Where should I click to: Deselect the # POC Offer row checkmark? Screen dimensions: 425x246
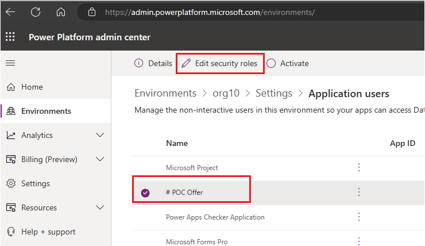click(145, 193)
